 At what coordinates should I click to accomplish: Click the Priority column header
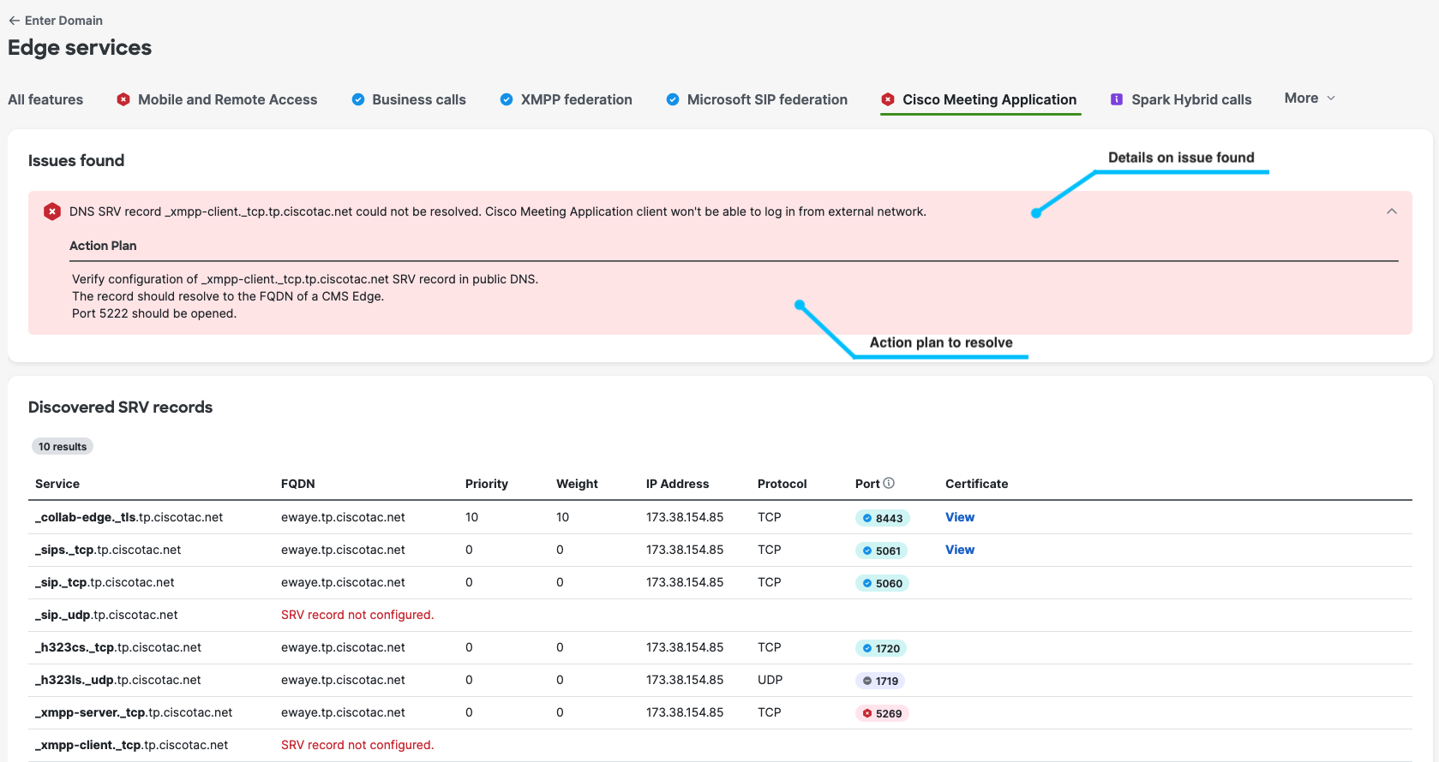pyautogui.click(x=486, y=484)
